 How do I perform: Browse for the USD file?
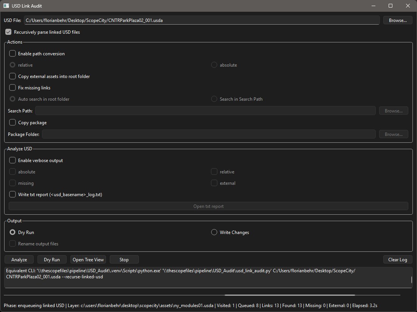tap(398, 20)
